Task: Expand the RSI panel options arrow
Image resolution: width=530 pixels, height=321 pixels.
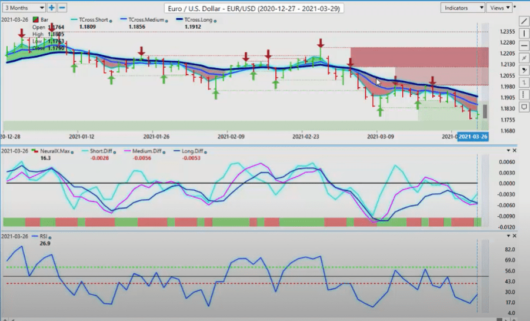Action: tap(508, 236)
